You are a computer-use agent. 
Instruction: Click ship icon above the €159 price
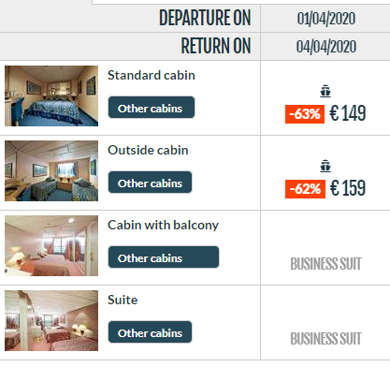coord(325,166)
